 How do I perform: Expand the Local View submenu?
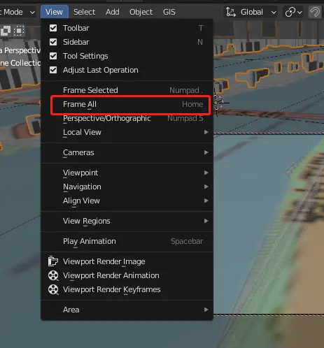point(127,132)
